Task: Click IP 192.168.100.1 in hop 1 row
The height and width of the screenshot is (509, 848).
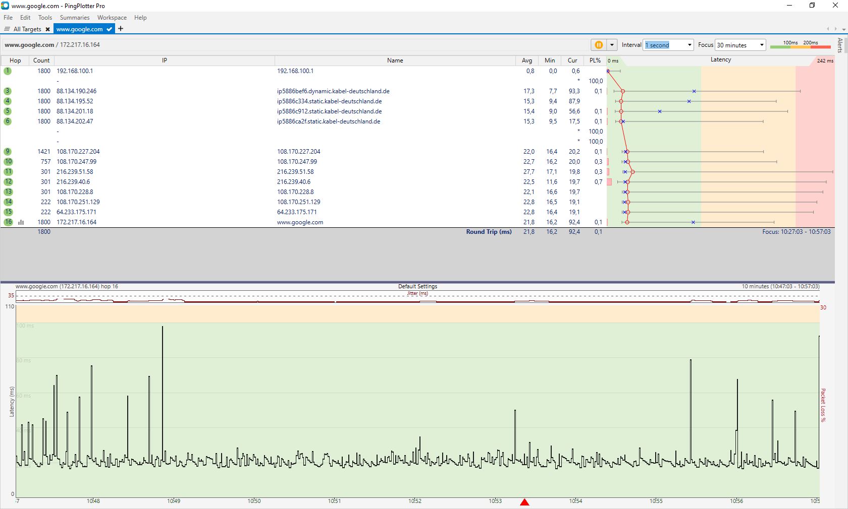Action: (75, 71)
